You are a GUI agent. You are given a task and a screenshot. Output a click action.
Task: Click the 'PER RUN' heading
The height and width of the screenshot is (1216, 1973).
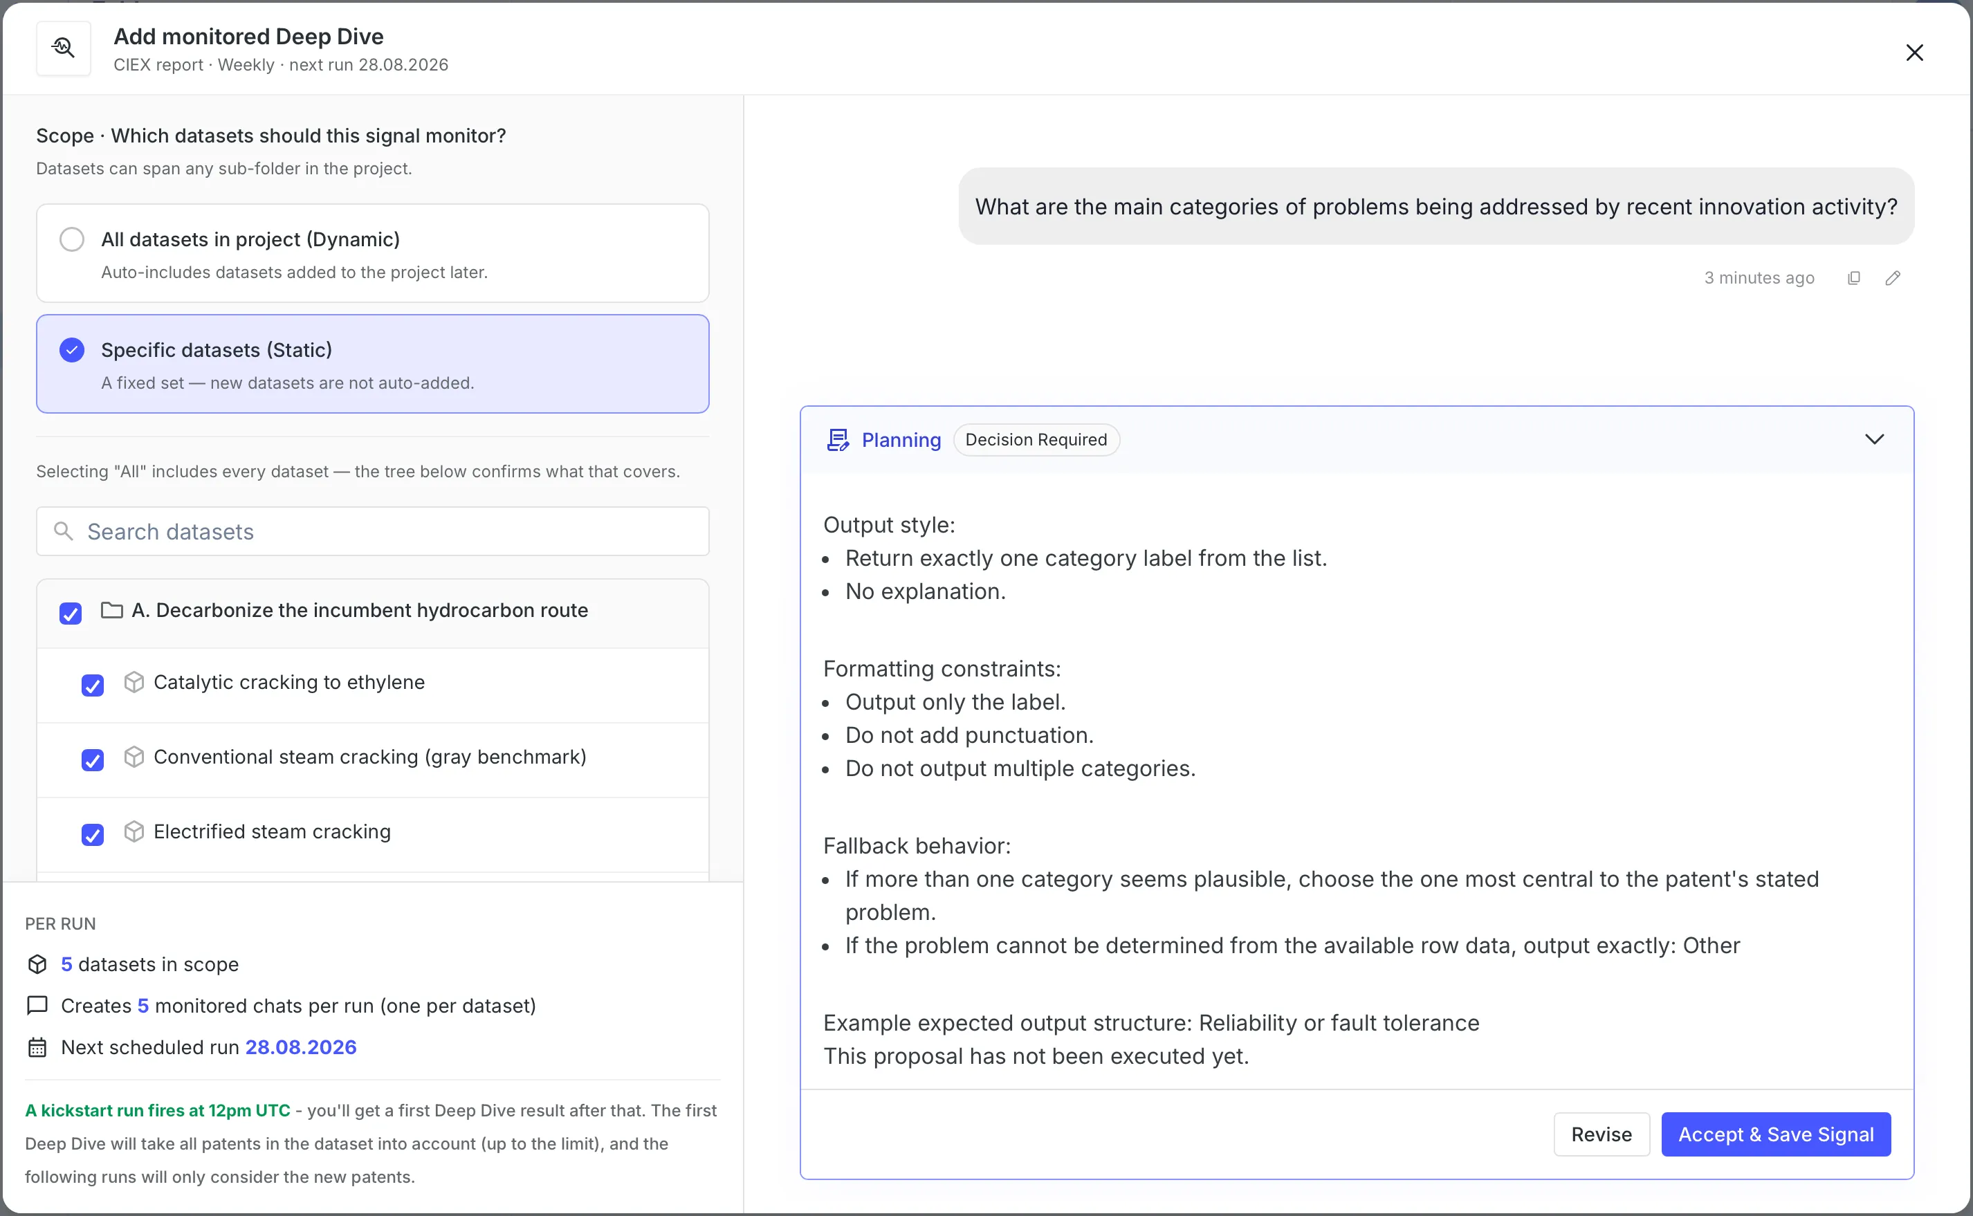(x=60, y=924)
